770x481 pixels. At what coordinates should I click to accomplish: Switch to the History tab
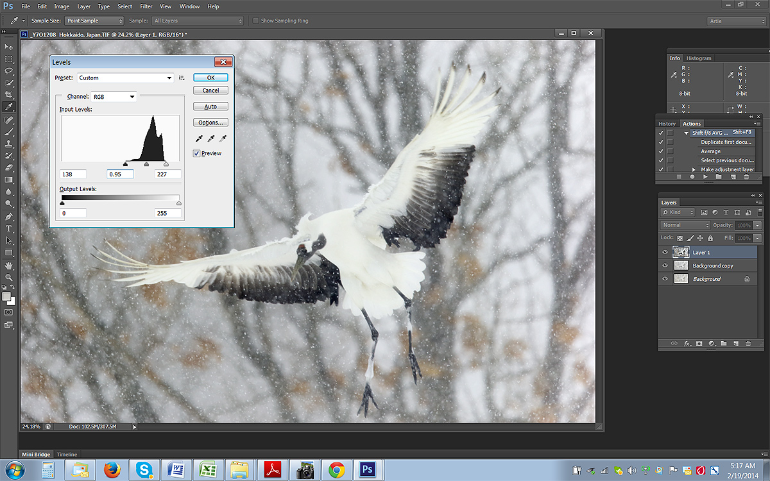click(x=667, y=124)
